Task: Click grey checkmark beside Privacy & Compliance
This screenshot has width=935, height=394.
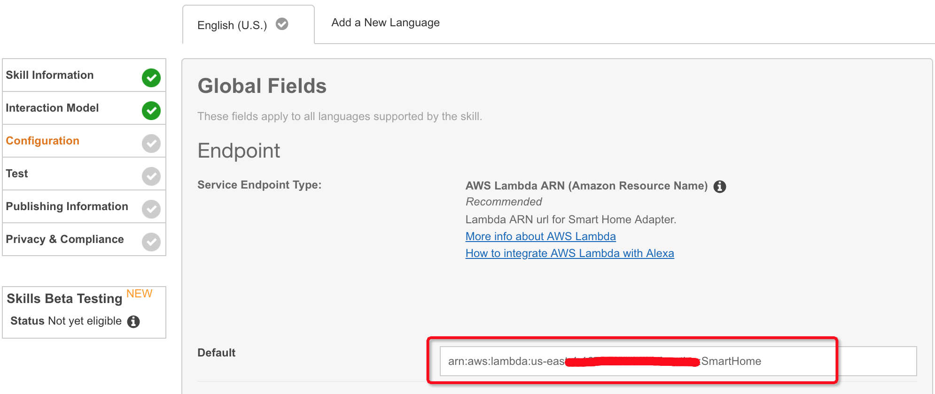Action: click(x=151, y=242)
